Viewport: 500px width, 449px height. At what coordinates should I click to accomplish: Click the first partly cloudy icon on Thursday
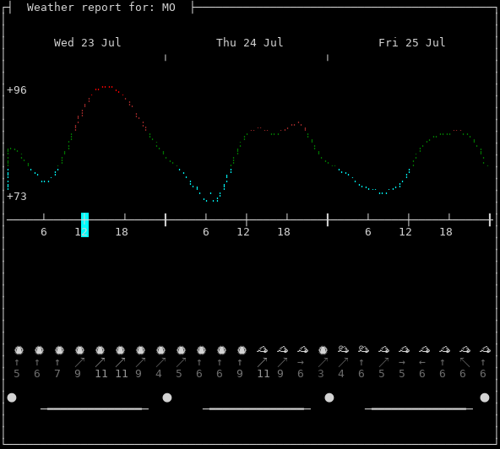click(262, 349)
